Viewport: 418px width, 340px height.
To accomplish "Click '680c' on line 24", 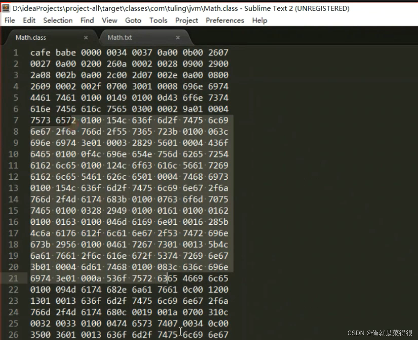I will pyautogui.click(x=117, y=312).
